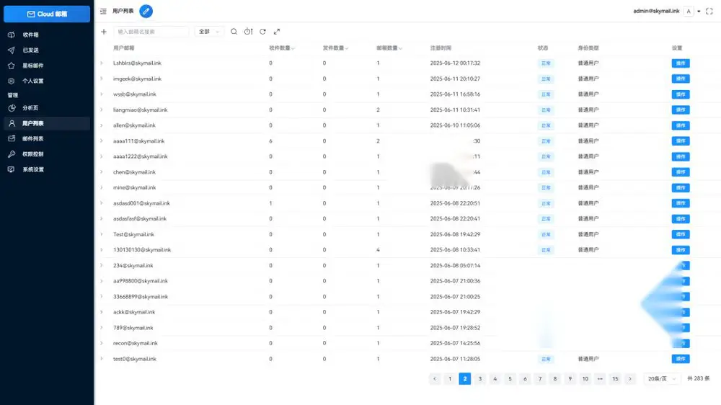Open 分析页 analytics page
The height and width of the screenshot is (405, 721).
point(46,108)
